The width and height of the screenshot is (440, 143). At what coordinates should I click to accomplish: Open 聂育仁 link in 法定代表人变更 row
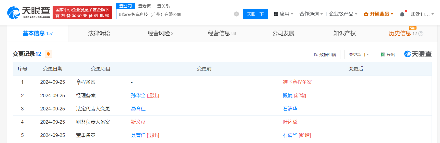click(x=138, y=109)
